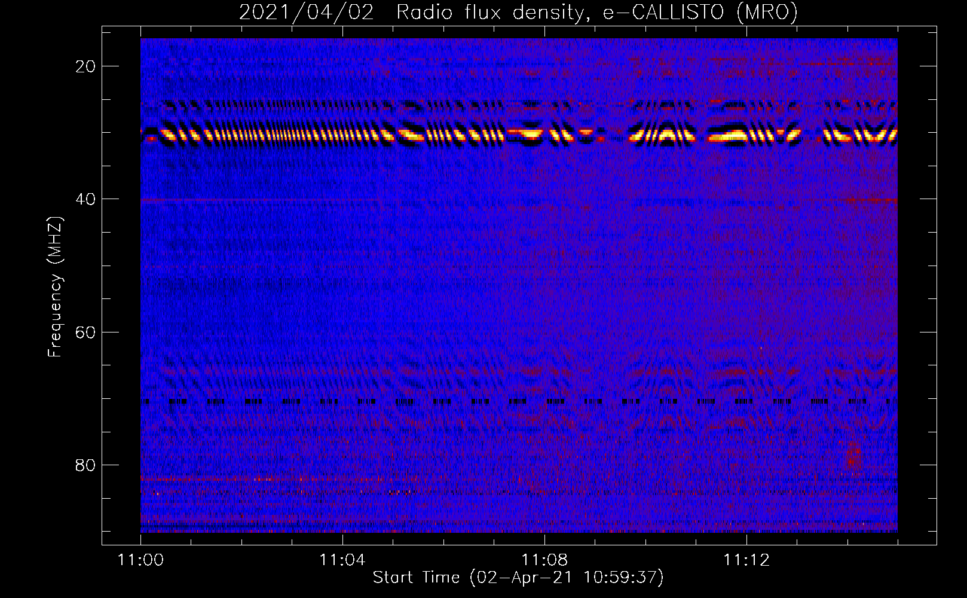Screen dimensions: 967x598
Task: Click the 'Frequency (MHZ)' y-axis label
Action: click(55, 286)
